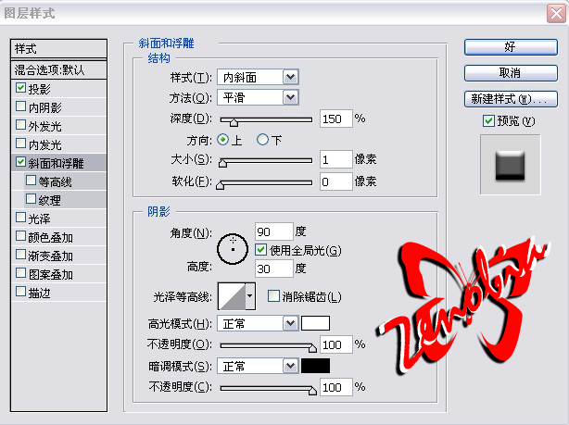Viewport: 569px width, 425px height.
Task: Enable the 描边 checkbox
Action: click(20, 292)
